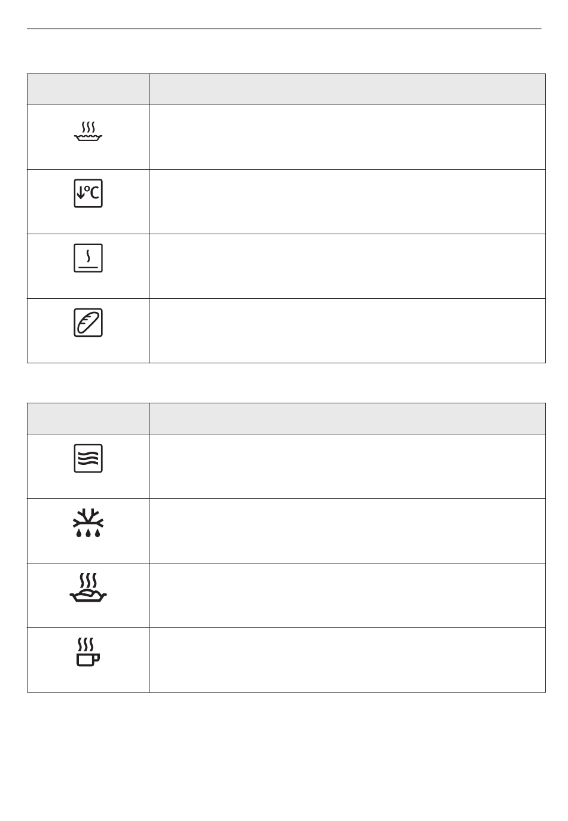Click the grey header cell above the pie dish icon
Image resolution: width=568 pixels, height=821 pixels.
point(88,90)
